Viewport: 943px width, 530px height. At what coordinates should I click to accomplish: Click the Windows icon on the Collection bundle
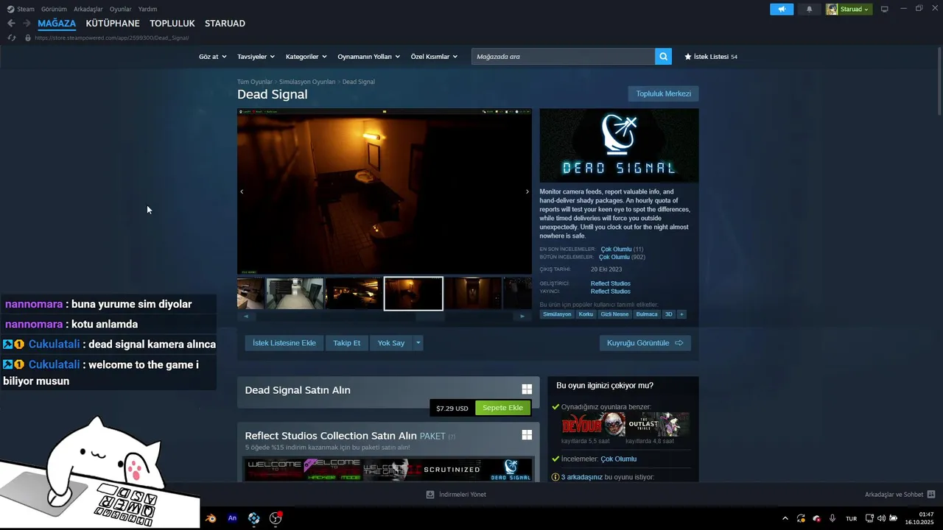coord(527,435)
